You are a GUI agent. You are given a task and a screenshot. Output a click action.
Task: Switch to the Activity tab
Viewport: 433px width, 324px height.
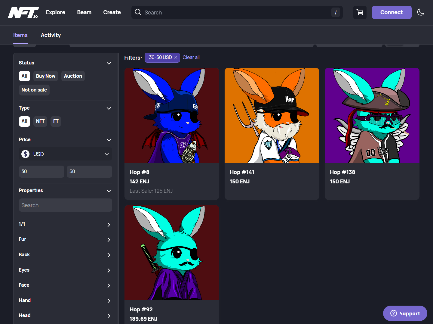click(x=51, y=35)
